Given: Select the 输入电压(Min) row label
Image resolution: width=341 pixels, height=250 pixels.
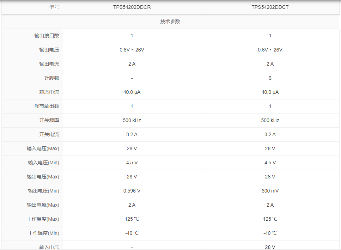Looking at the screenshot, I should pos(43,163).
